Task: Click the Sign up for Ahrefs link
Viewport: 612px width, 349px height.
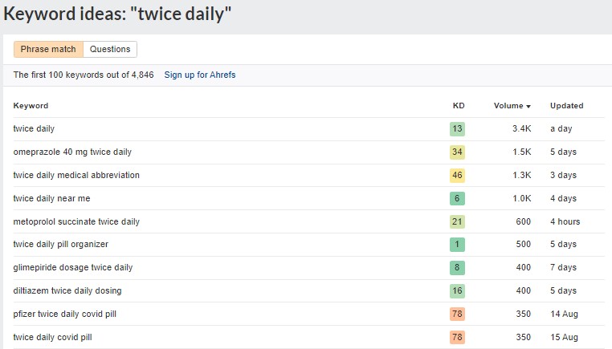Action: 200,75
